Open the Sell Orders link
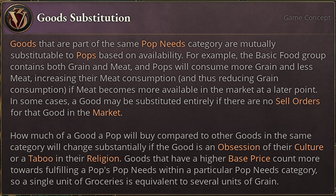Viewport: 336px width, 196px height. (x=297, y=101)
